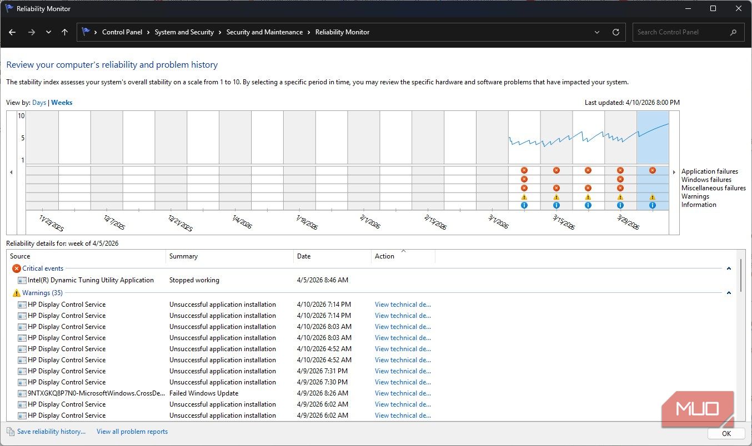Select the week of 3/1/2026 chart column
The width and height of the screenshot is (752, 446).
tap(492, 160)
